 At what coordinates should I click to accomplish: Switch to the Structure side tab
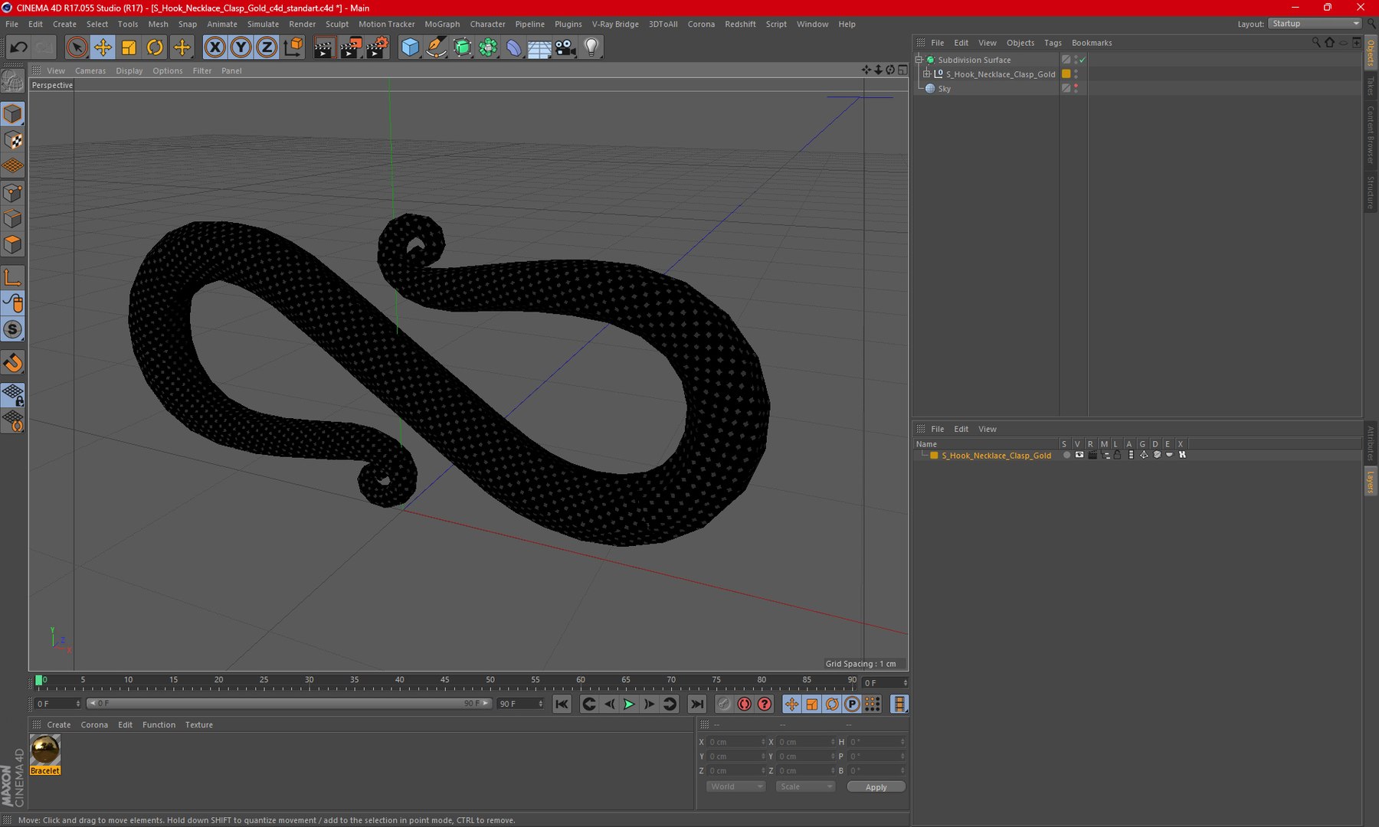click(x=1371, y=192)
